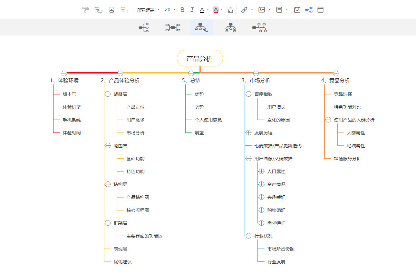Select the 七麦数据/产品更新迭代 topic
Viewport: 416px width, 274px height.
(x=278, y=146)
